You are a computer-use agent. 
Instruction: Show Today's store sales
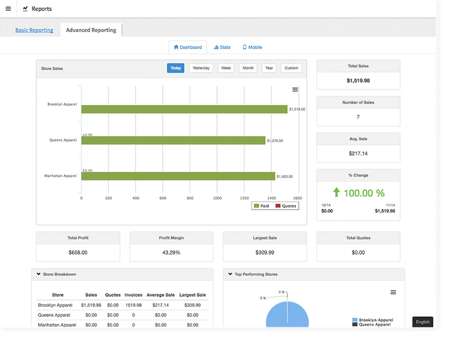[x=175, y=68]
